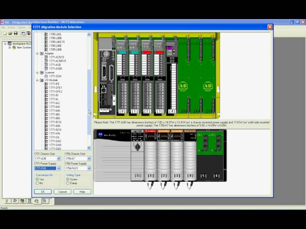Select the 1771-ASBK adapter

pyautogui.click(x=55, y=69)
